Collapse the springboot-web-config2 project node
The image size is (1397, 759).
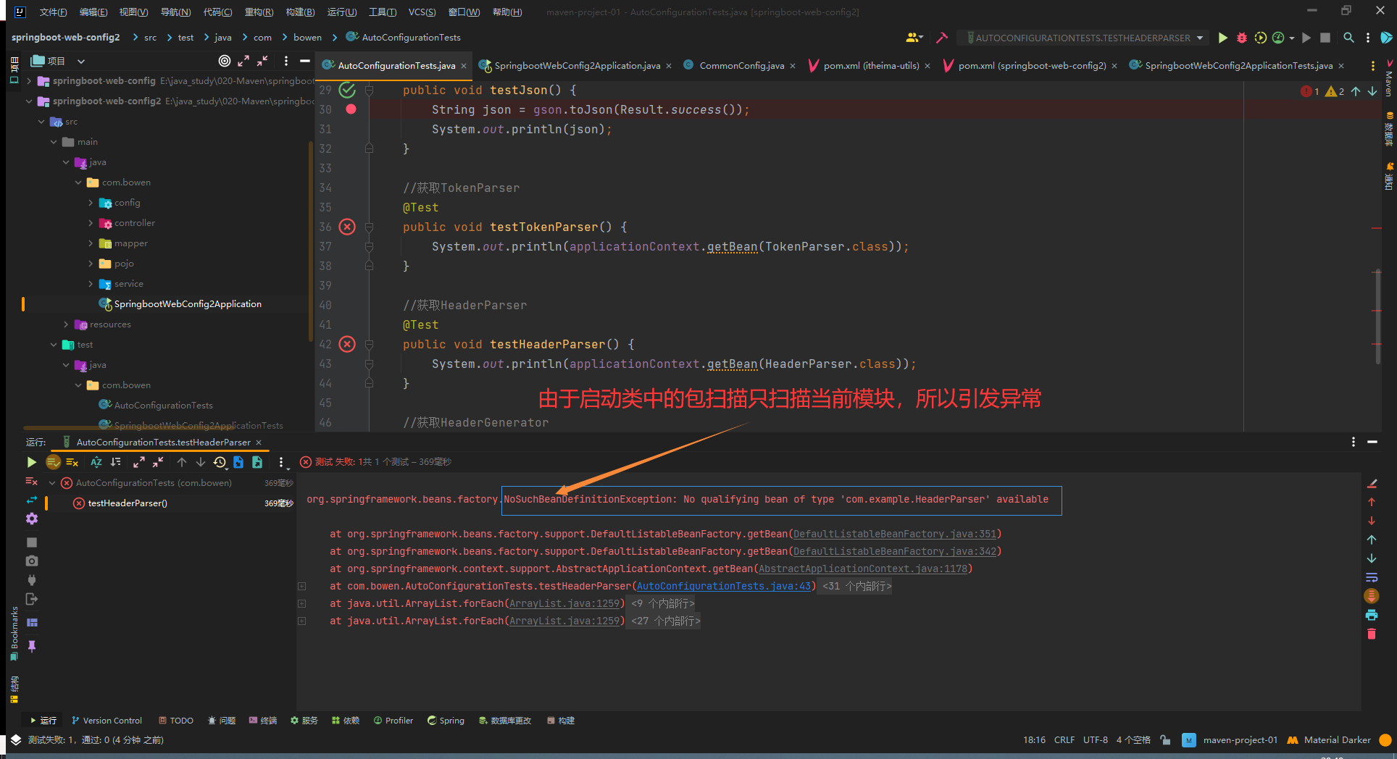tap(28, 101)
